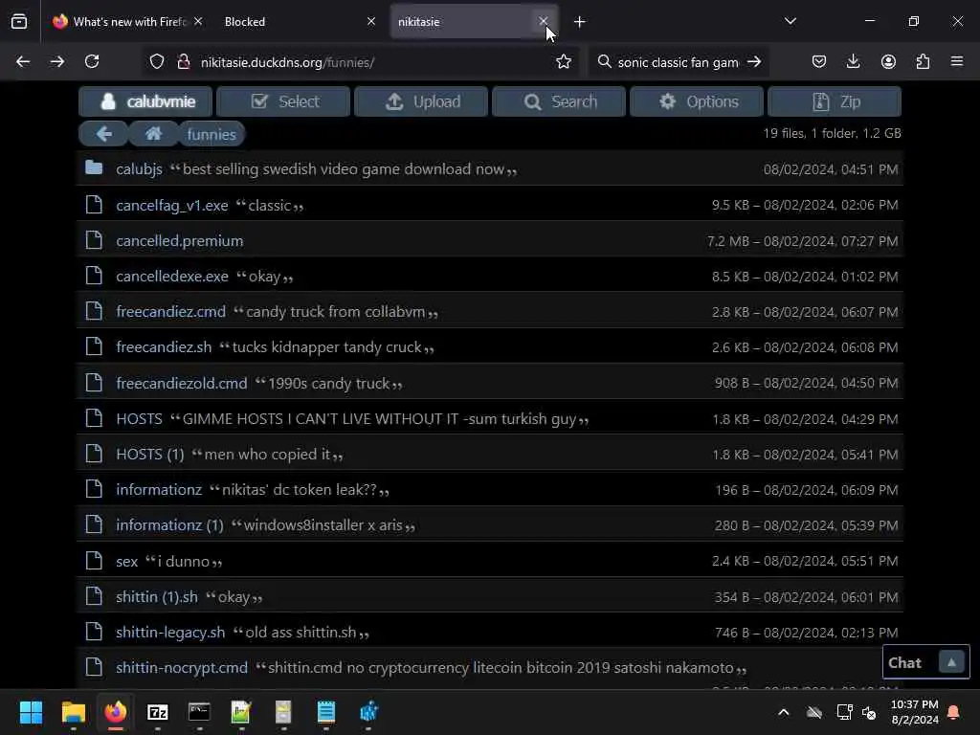The height and width of the screenshot is (735, 980).
Task: Expand the Chat panel arrow
Action: pos(951,662)
